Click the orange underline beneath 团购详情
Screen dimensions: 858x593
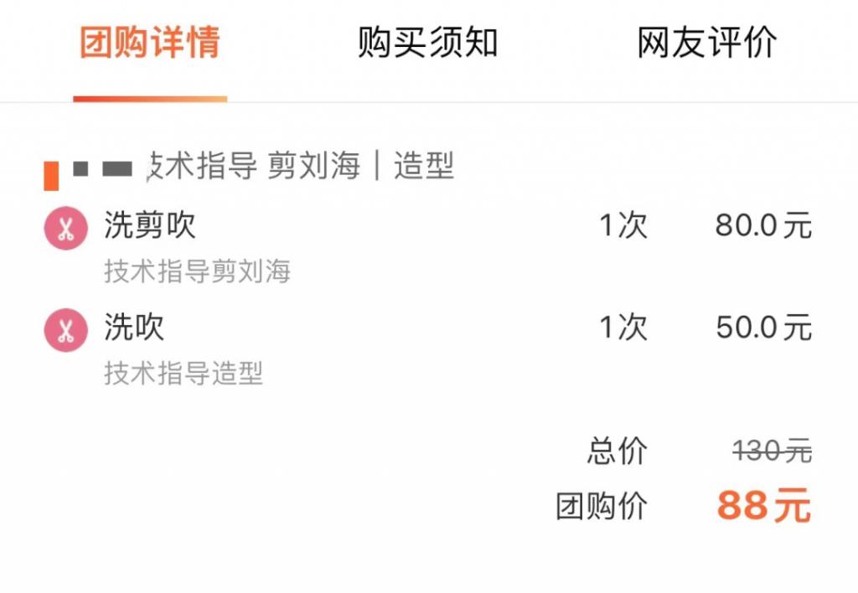point(150,99)
